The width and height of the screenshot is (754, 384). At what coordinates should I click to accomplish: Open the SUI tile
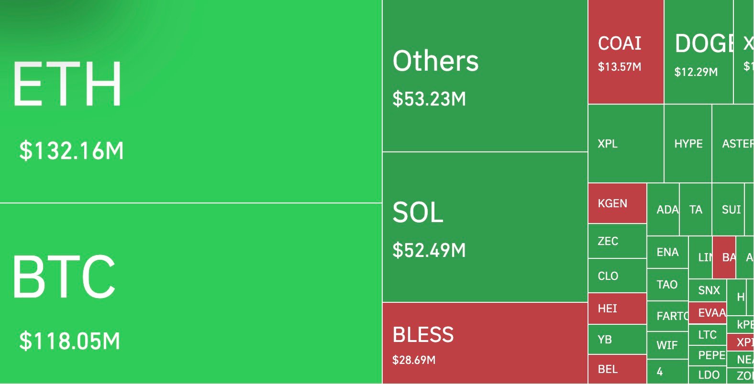pyautogui.click(x=728, y=210)
